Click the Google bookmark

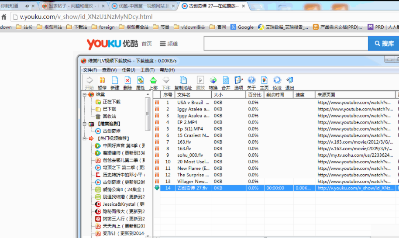click(x=242, y=27)
